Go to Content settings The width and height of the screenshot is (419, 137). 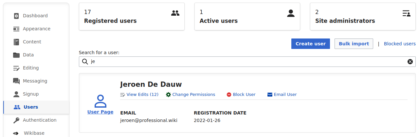tap(32, 42)
